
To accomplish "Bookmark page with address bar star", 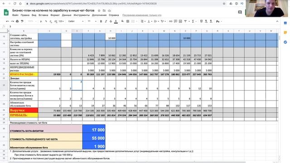I will [x=224, y=4].
